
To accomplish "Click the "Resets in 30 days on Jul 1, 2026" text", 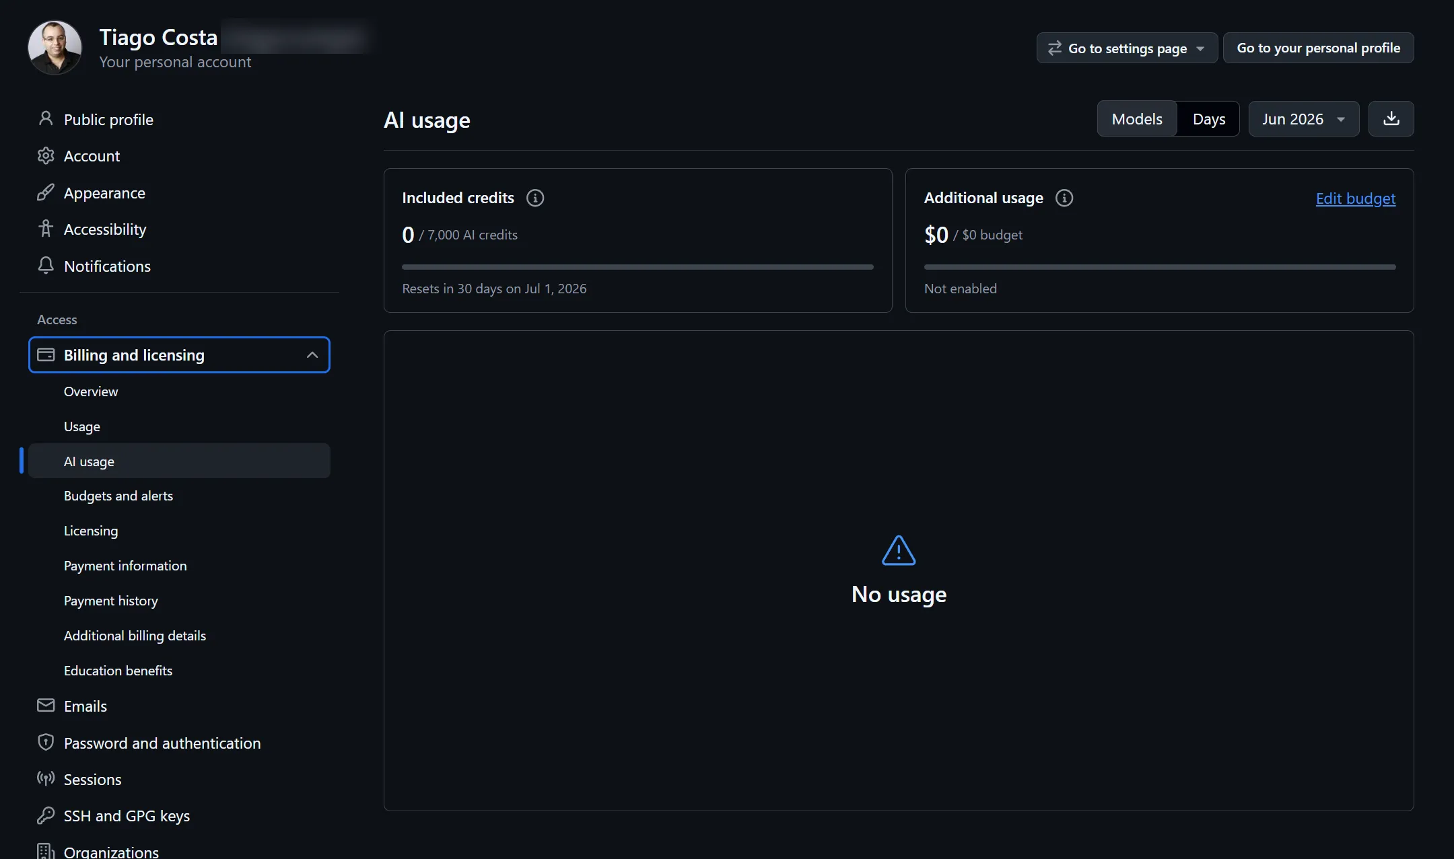I will click(x=494, y=289).
